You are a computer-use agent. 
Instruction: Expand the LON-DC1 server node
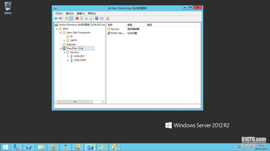click(x=68, y=56)
